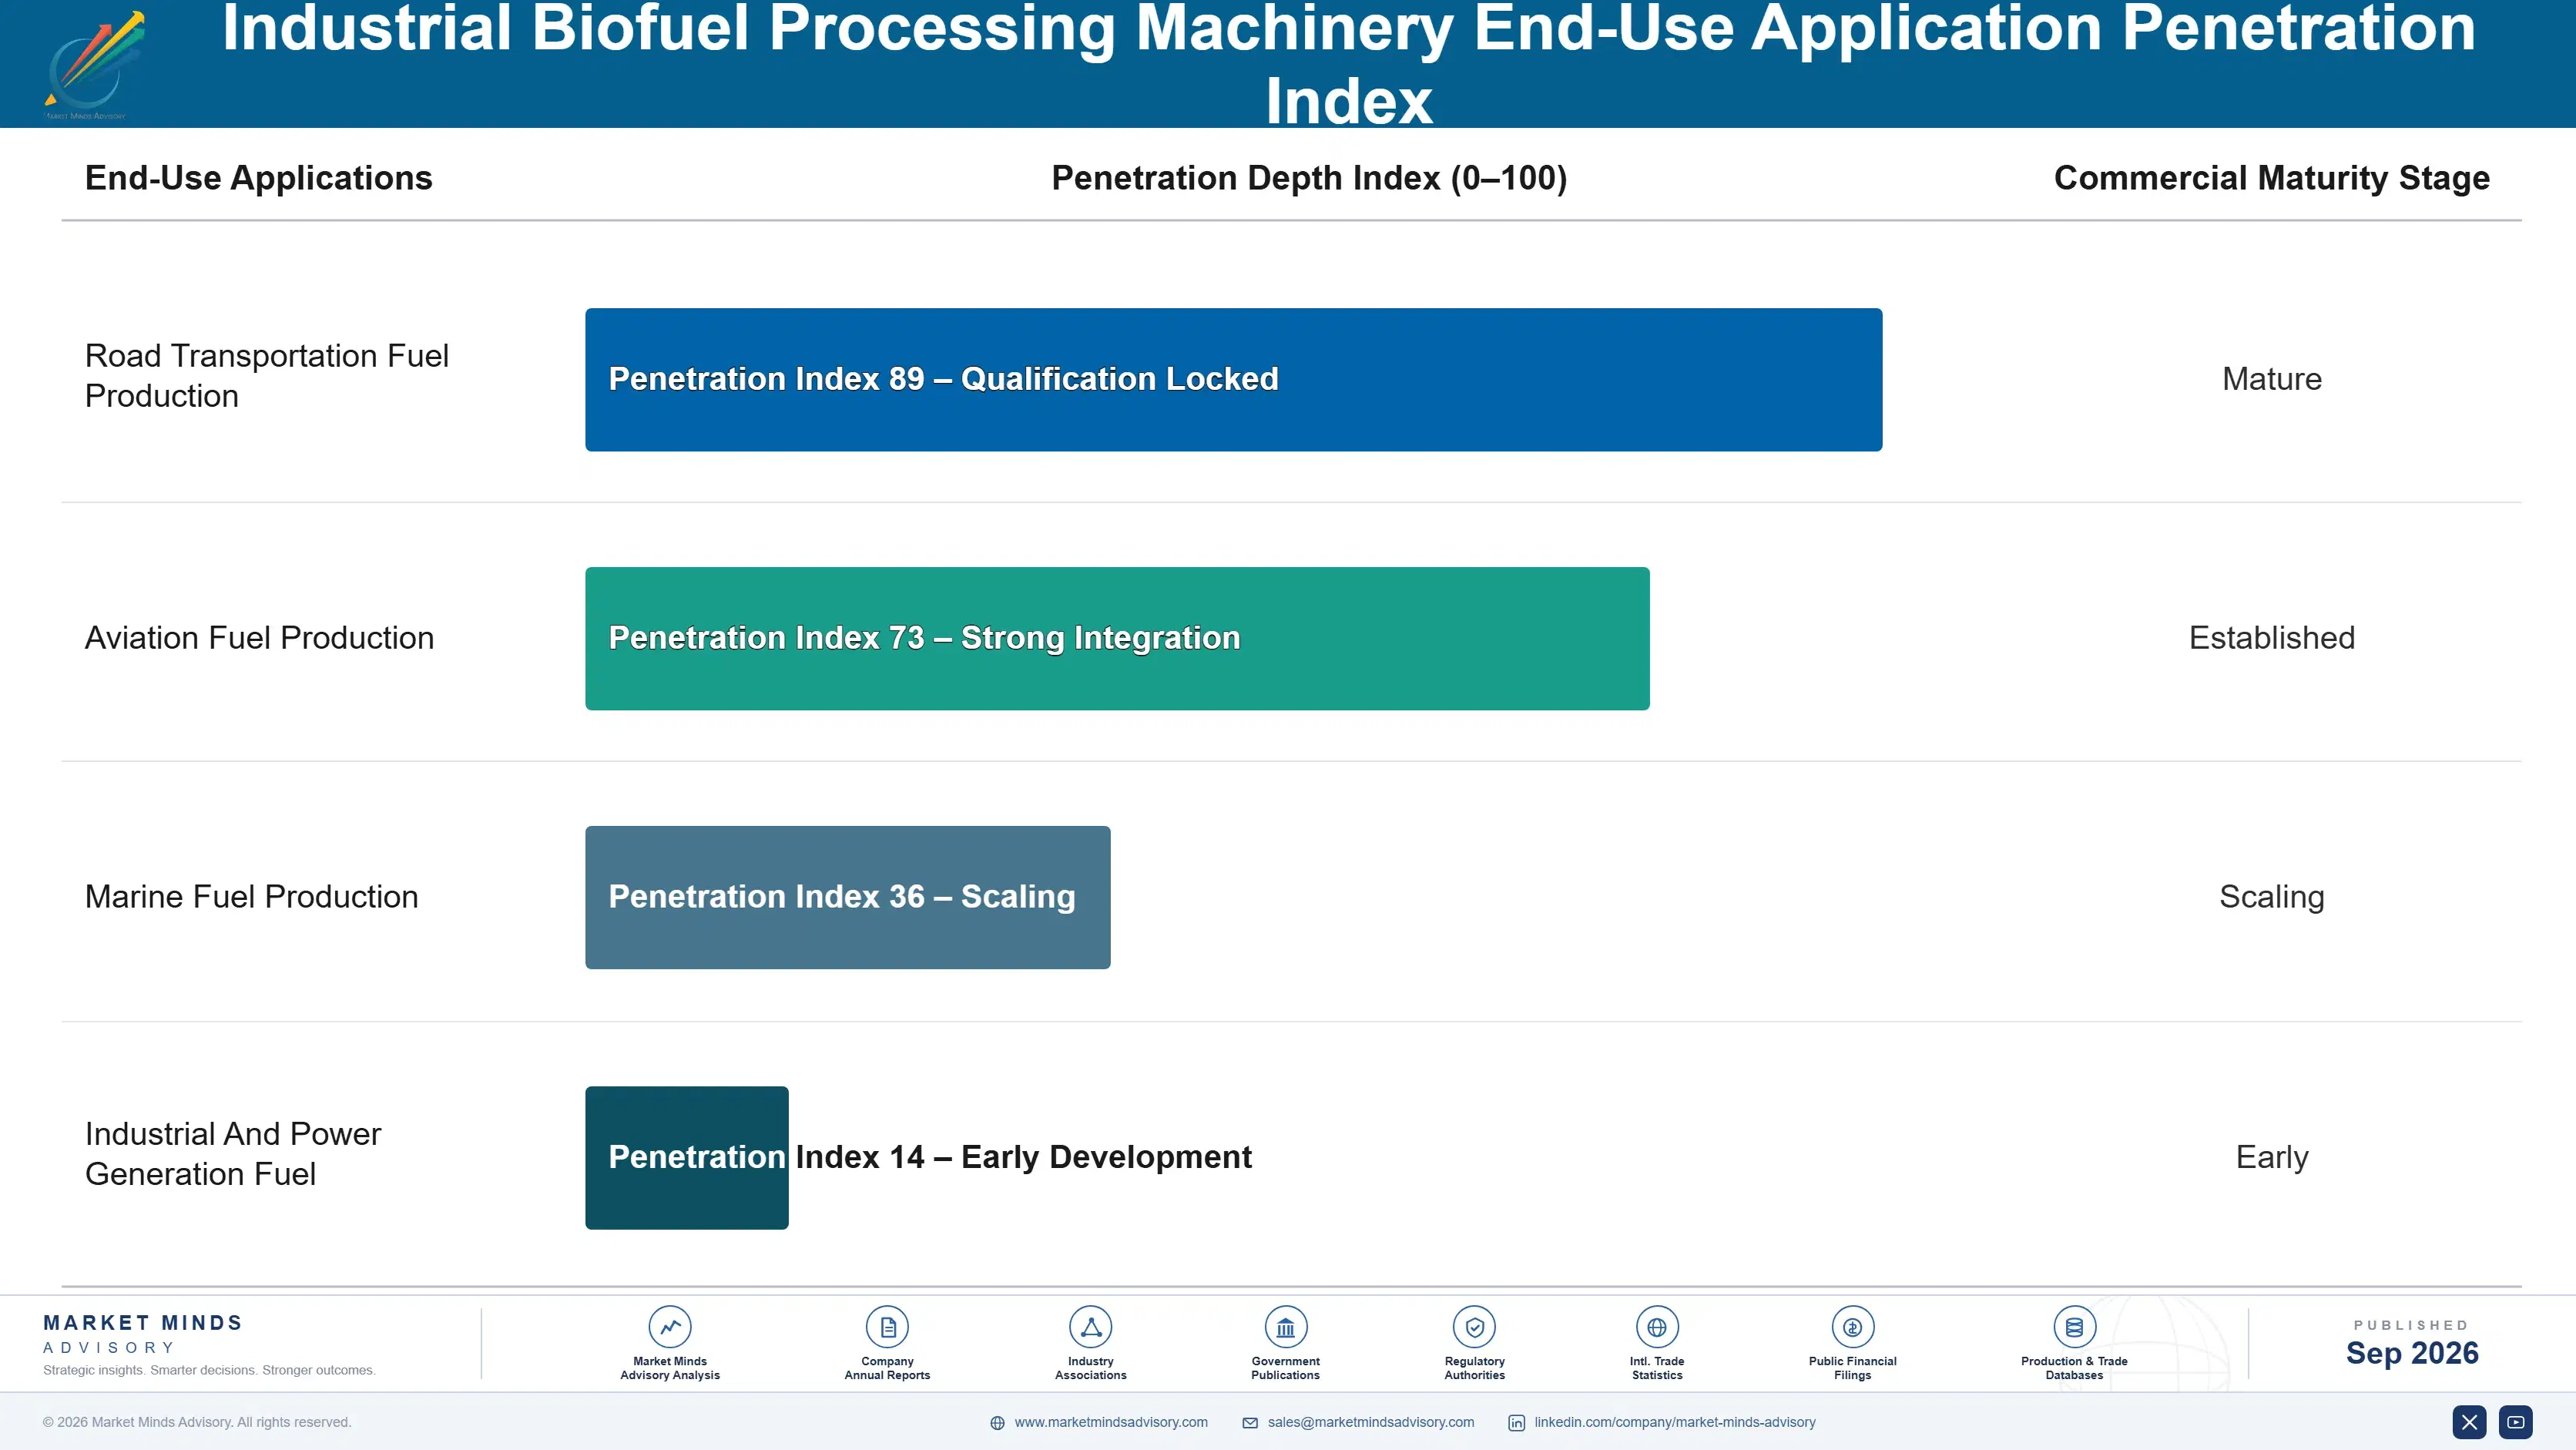Click the 'Regulatory Authorities' source label
This screenshot has width=2576, height=1450.
pos(1474,1368)
